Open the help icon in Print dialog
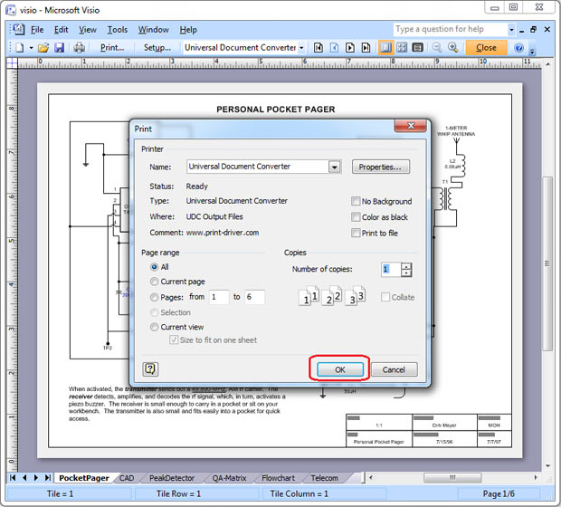This screenshot has width=561, height=507. pyautogui.click(x=150, y=369)
